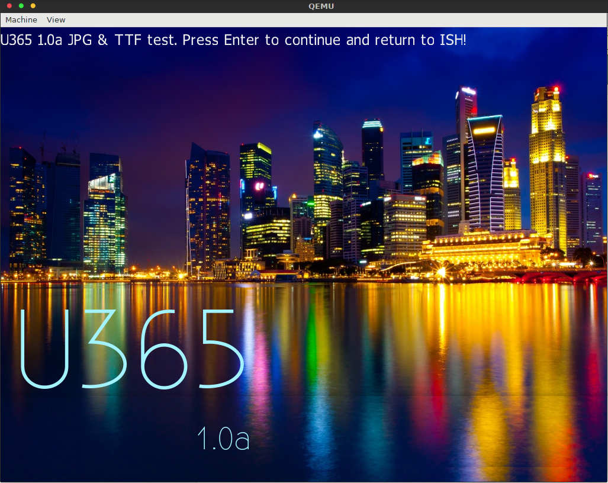608x483 pixels.
Task: Click the '1.0a' version label
Action: tap(223, 439)
